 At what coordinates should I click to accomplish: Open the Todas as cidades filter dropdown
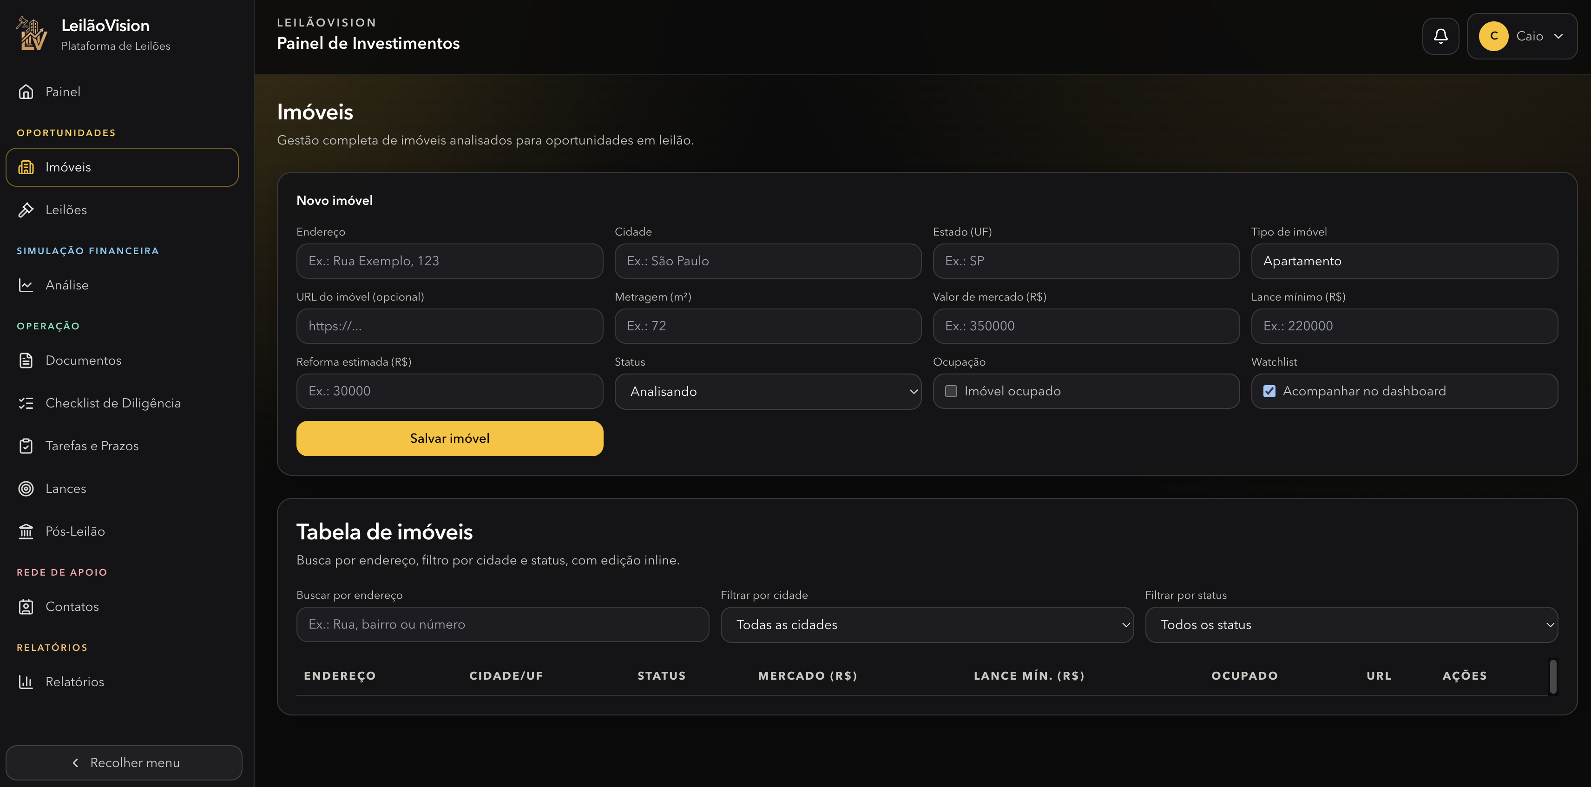pyautogui.click(x=927, y=624)
